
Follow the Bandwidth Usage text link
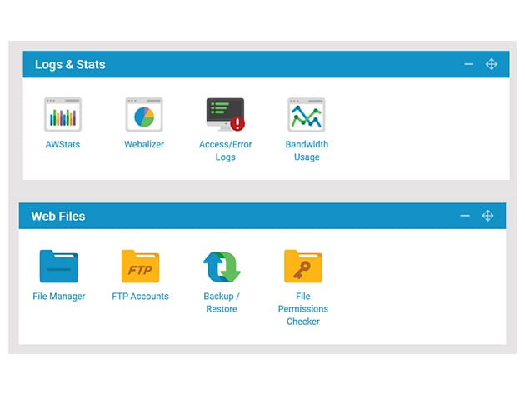coord(307,151)
